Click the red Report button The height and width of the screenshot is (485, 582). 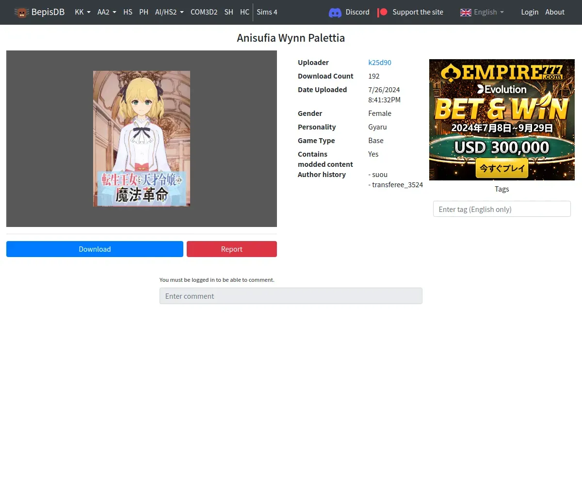(232, 249)
